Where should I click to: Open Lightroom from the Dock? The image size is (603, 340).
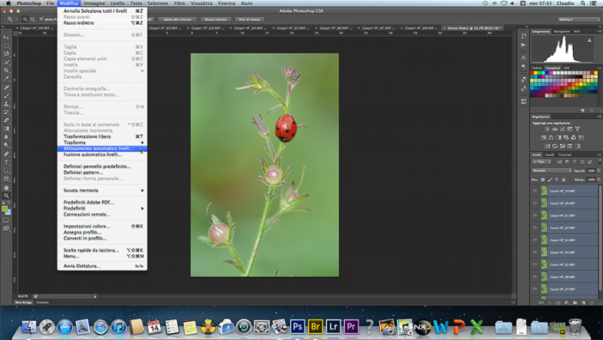click(x=333, y=326)
